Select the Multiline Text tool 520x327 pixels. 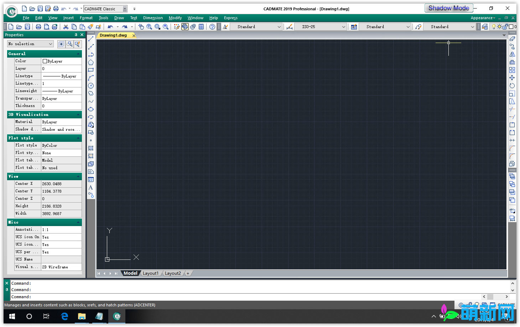91,187
